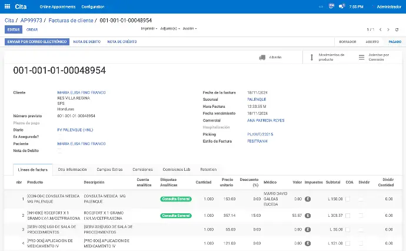This screenshot has width=406, height=251.
Task: Go to next record arrow
Action: click(388, 29)
